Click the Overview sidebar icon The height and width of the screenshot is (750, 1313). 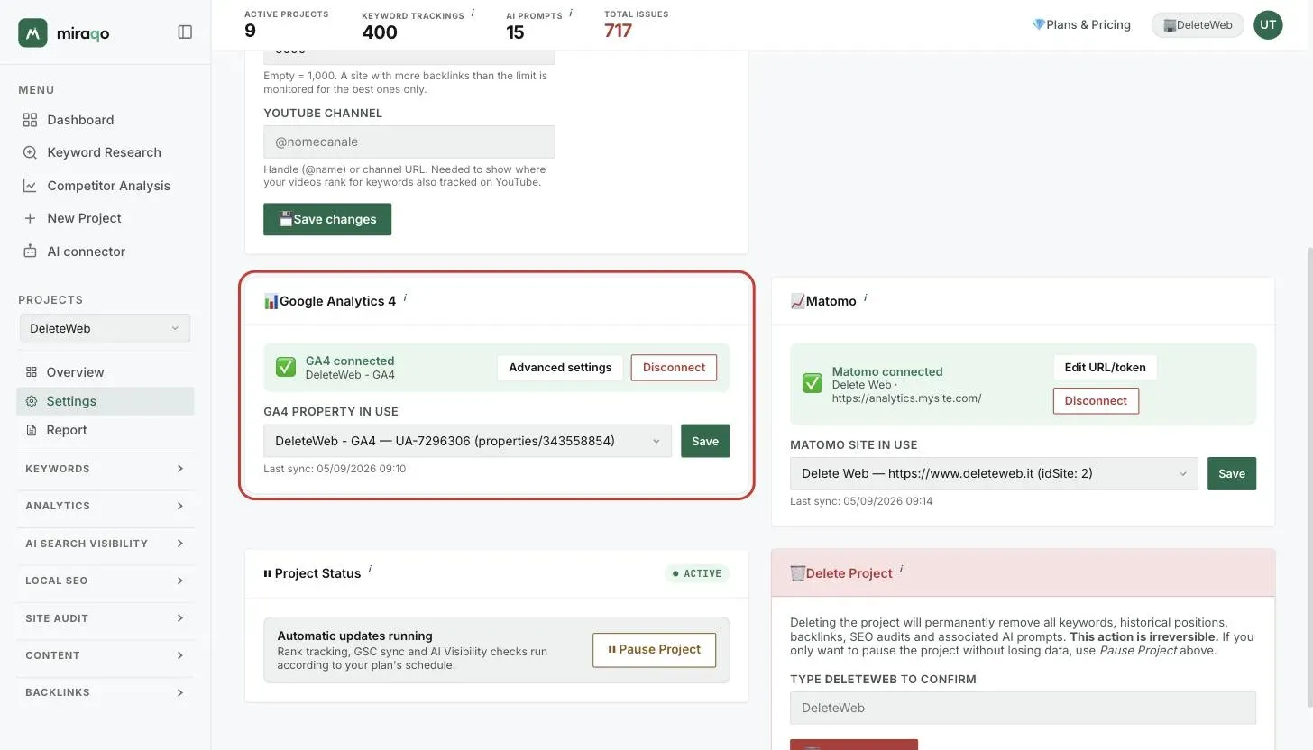[32, 372]
